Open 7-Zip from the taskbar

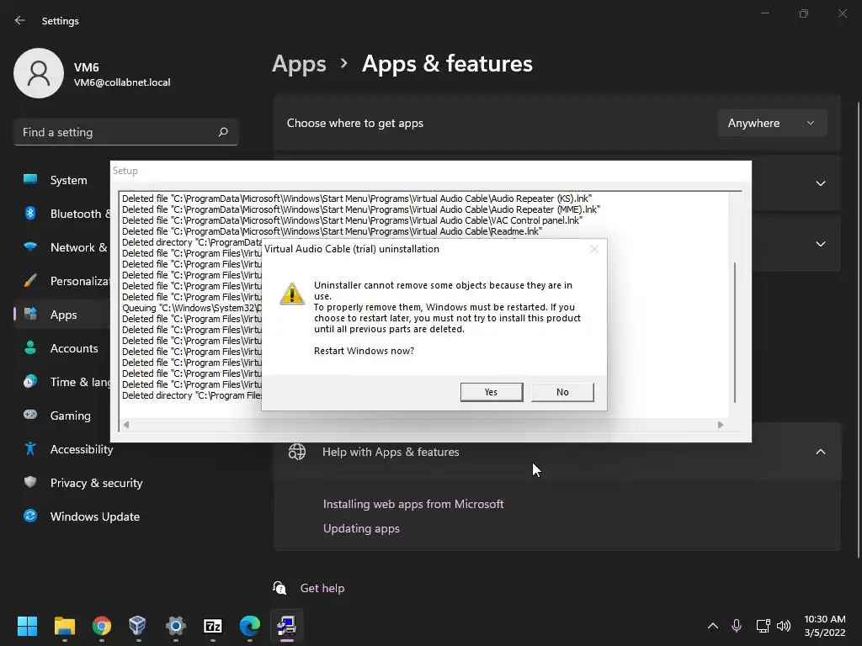point(213,626)
